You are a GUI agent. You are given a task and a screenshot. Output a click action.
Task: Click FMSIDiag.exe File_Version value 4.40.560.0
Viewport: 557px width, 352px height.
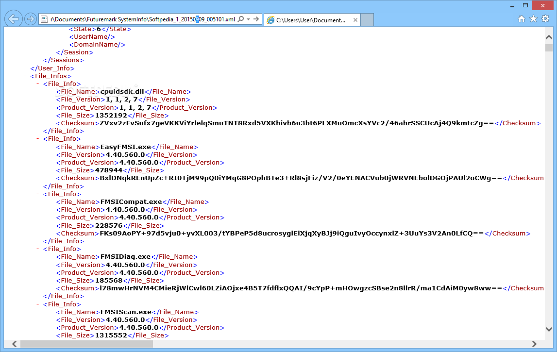tap(125, 265)
